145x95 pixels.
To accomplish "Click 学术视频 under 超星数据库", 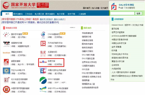I will (x=30, y=64).
